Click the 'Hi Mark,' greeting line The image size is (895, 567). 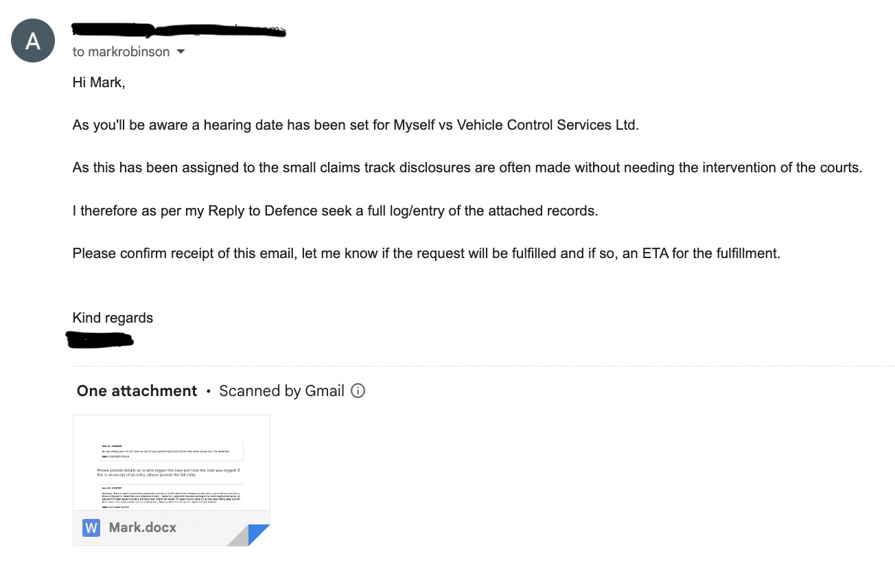click(99, 83)
